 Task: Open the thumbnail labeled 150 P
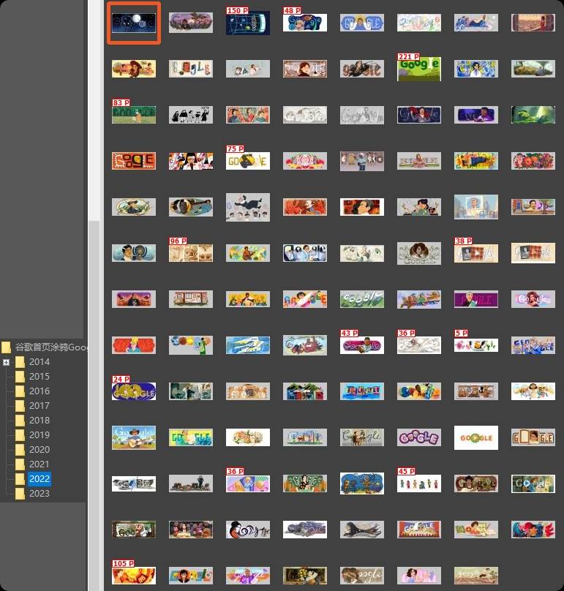[x=248, y=23]
